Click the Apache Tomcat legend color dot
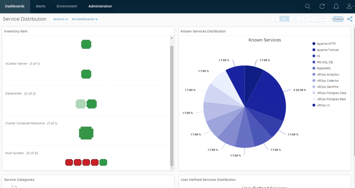 [x=314, y=50]
